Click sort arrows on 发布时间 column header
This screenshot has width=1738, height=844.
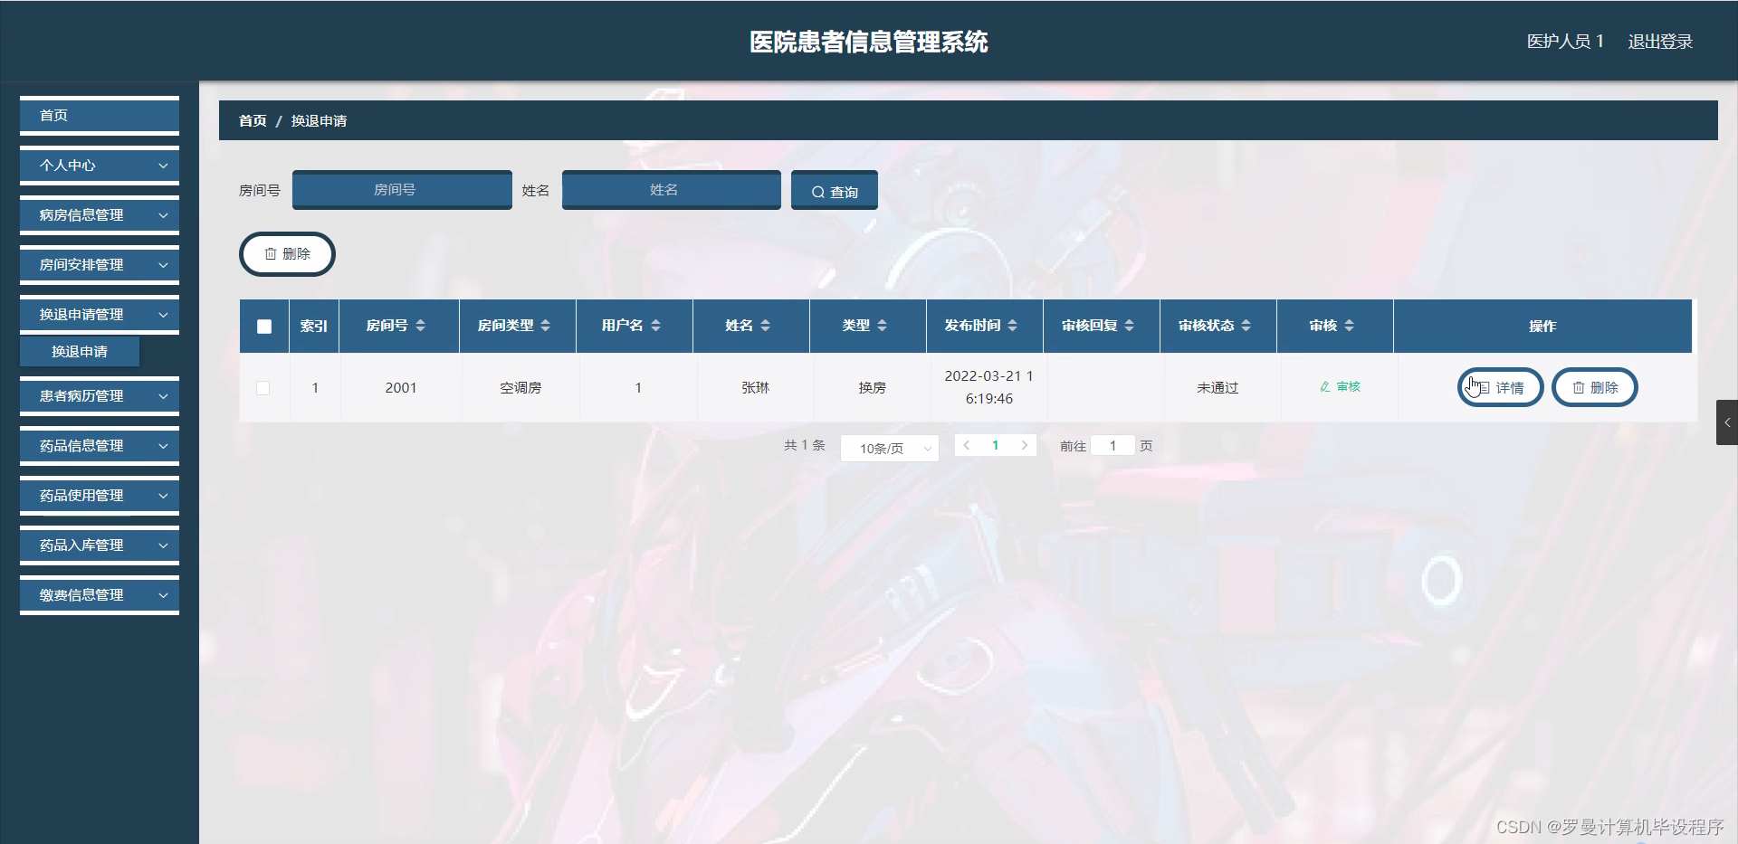(1013, 326)
